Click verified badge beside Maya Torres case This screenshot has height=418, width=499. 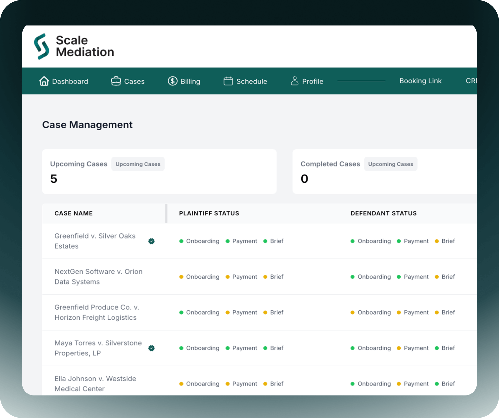[x=151, y=348]
